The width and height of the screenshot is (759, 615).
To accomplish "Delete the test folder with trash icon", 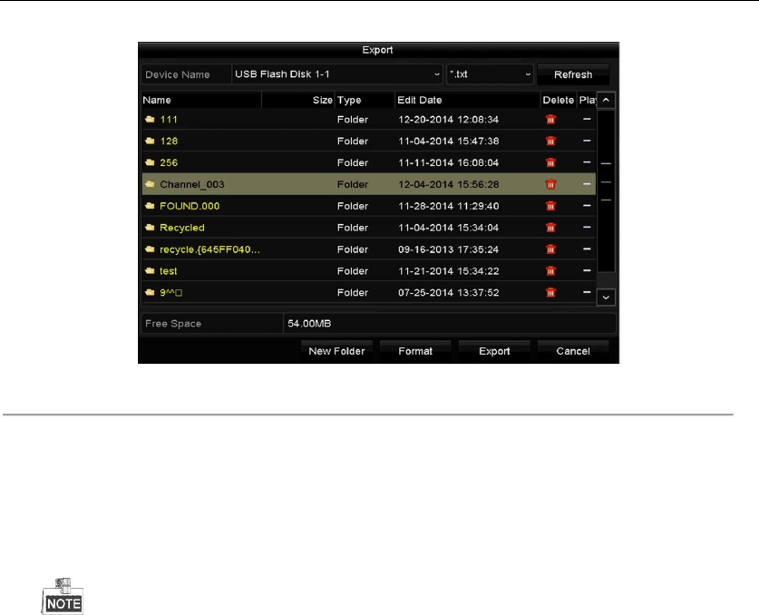I will (550, 270).
